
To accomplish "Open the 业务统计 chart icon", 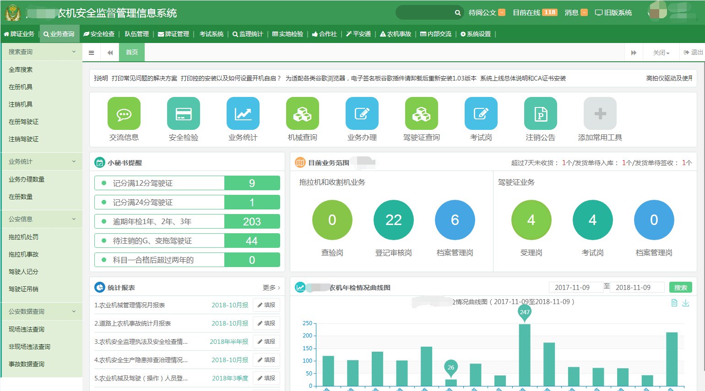I will pos(243,113).
